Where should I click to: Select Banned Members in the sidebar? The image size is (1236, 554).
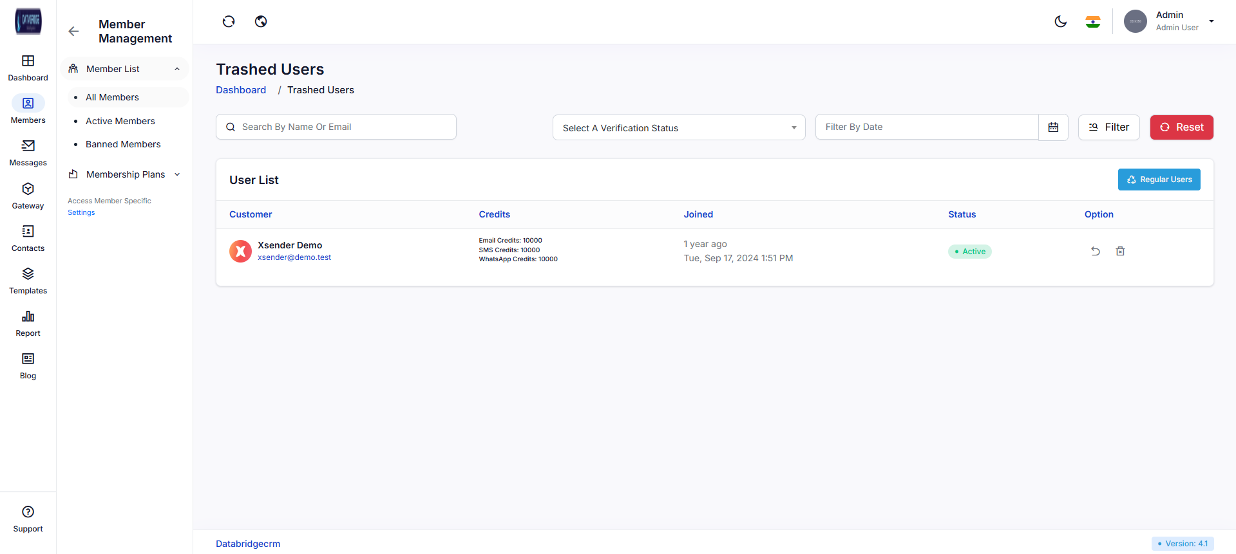pos(123,144)
